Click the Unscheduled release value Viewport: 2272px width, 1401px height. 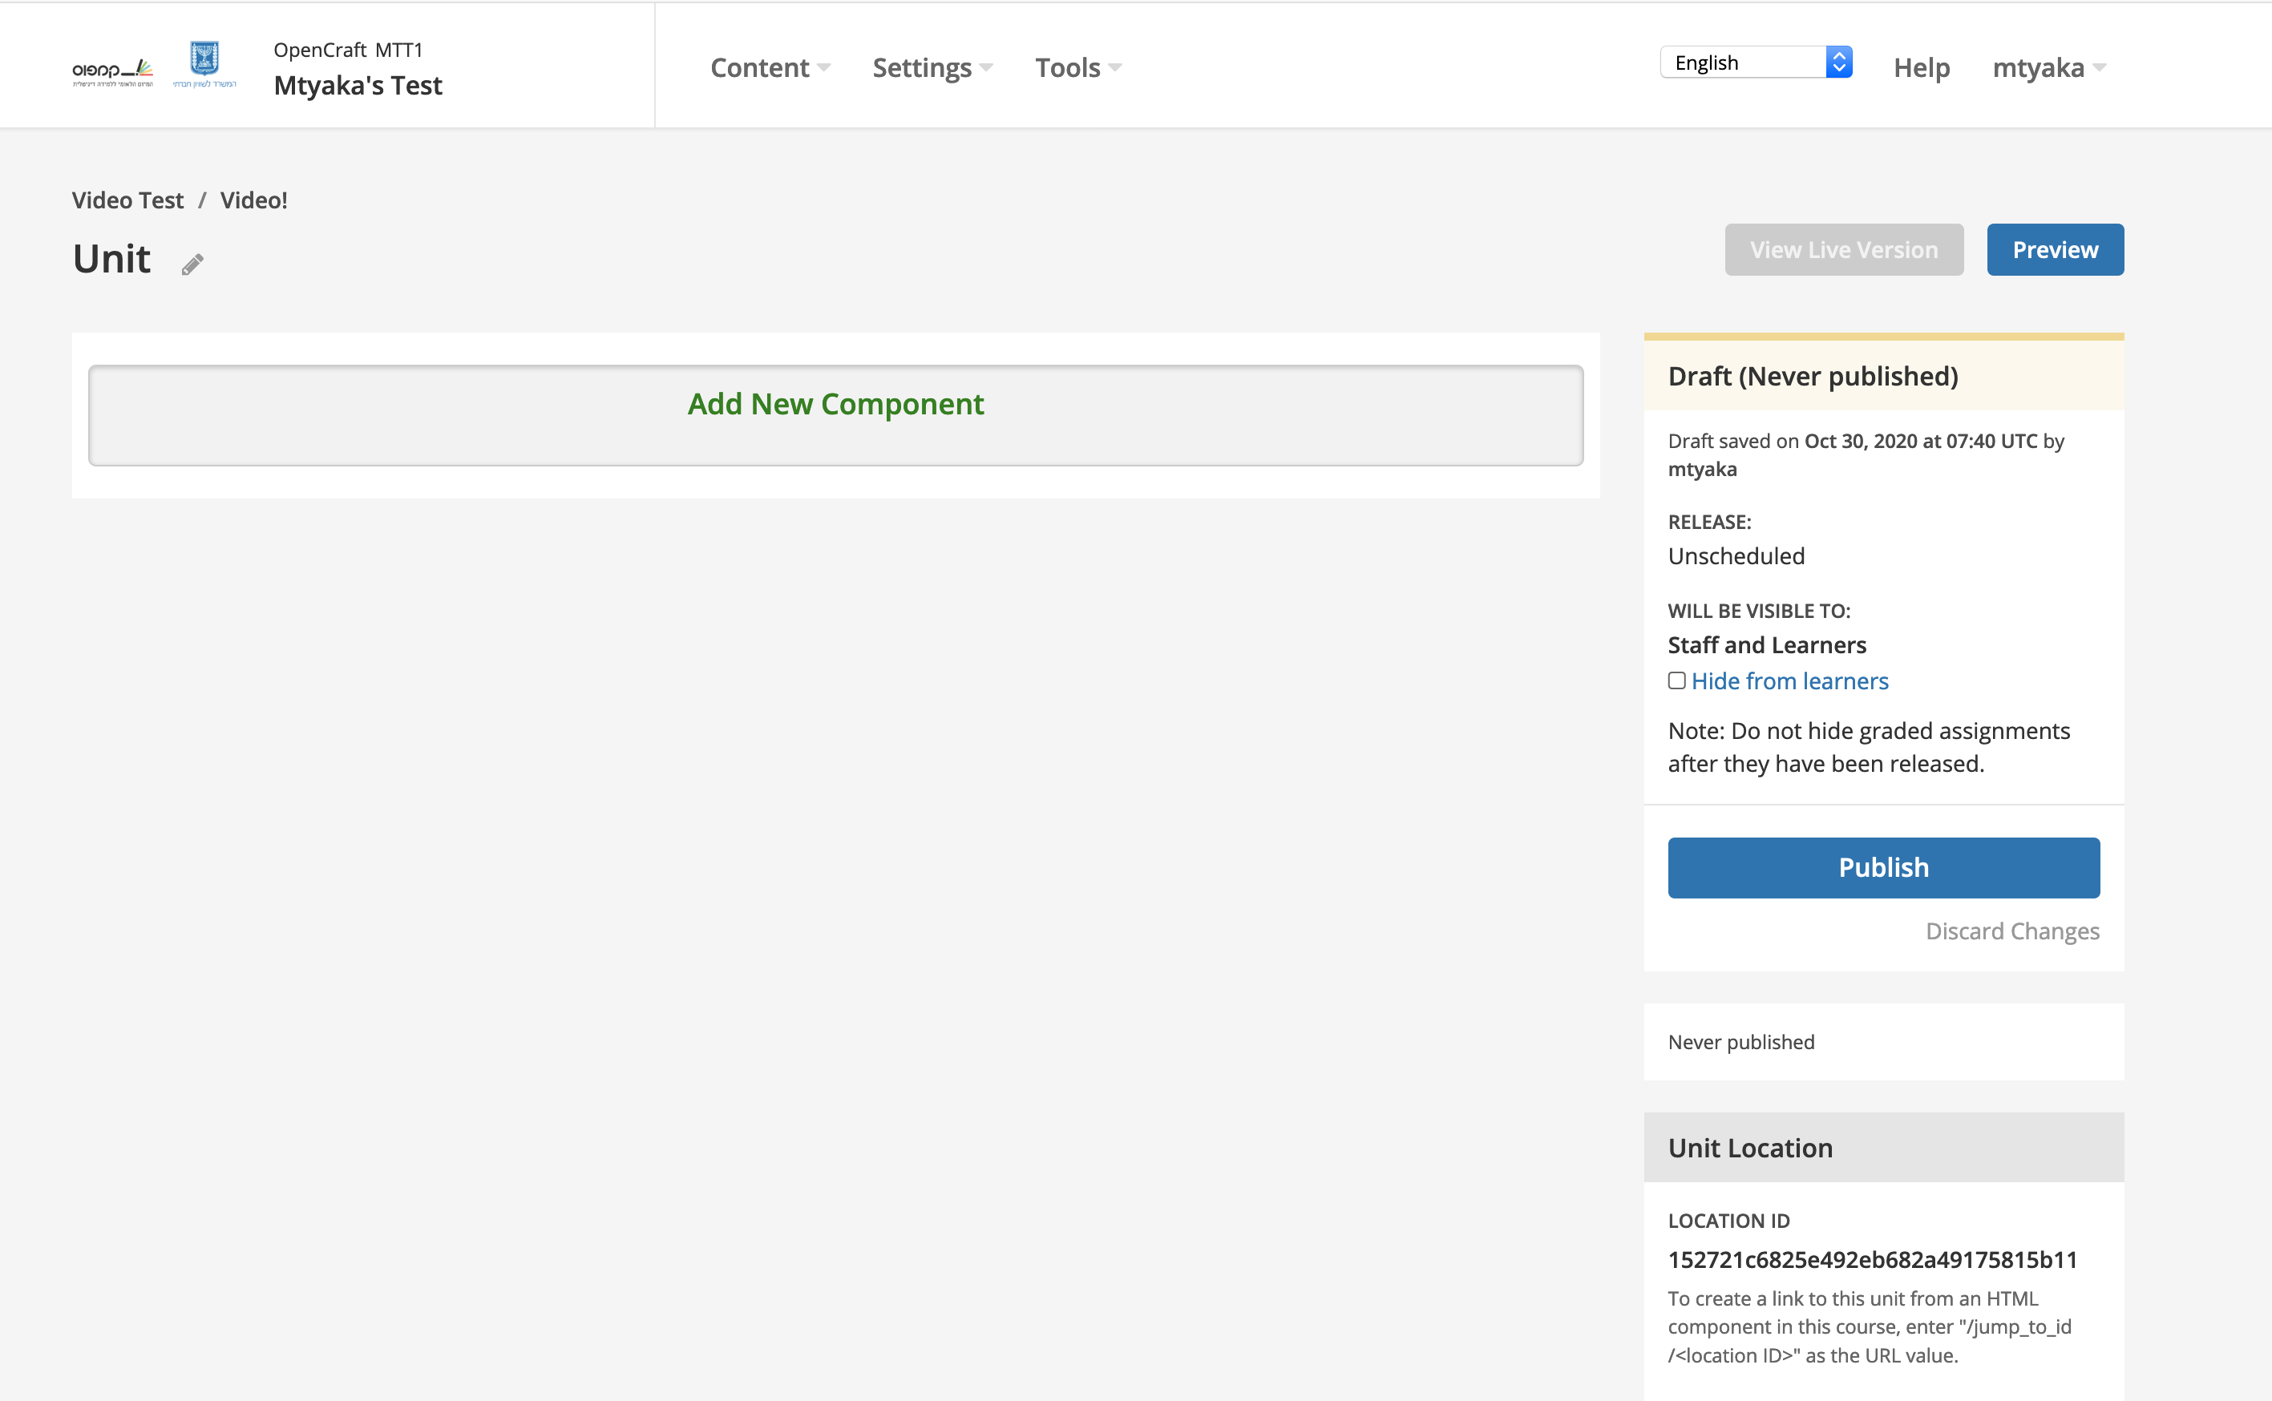coord(1736,555)
